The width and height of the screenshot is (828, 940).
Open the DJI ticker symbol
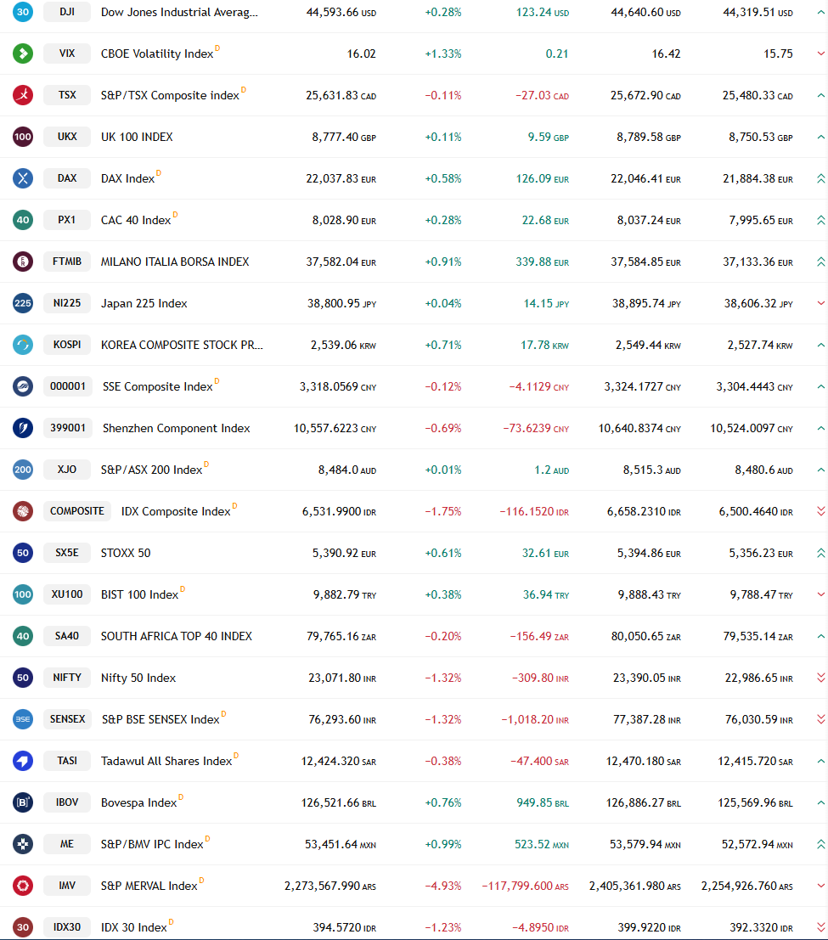67,12
